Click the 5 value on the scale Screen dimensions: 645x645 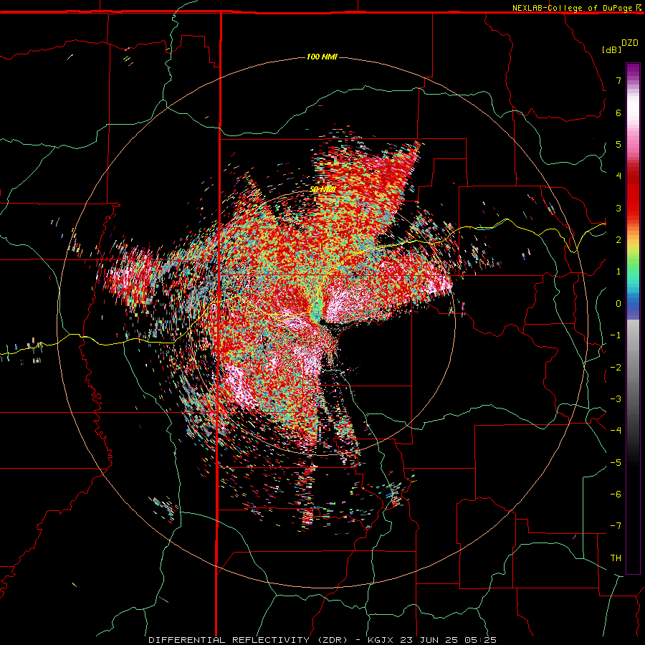[618, 144]
